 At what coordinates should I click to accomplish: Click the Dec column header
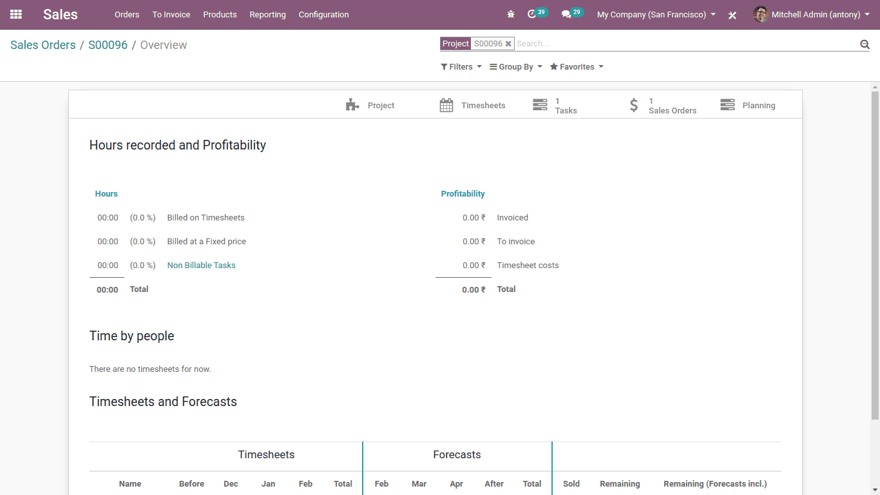tap(231, 484)
